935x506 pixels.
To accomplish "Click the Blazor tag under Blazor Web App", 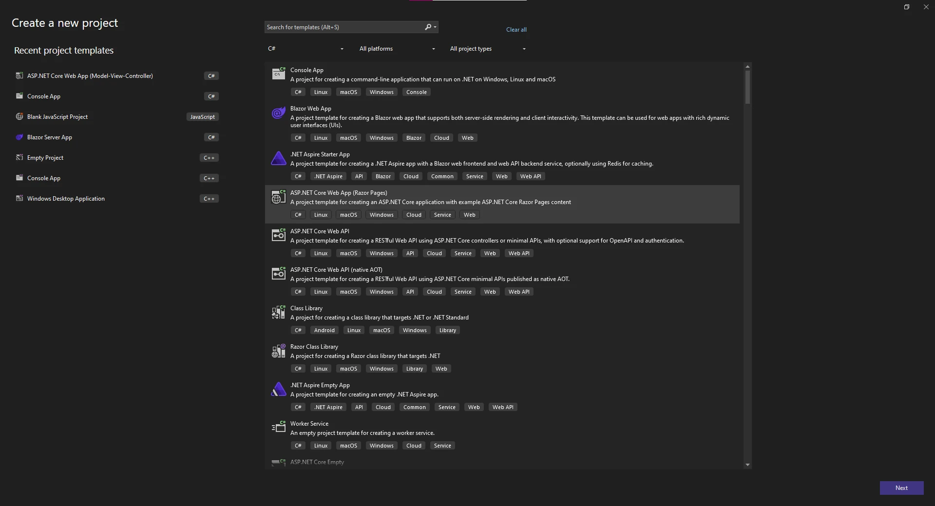I will pos(414,138).
